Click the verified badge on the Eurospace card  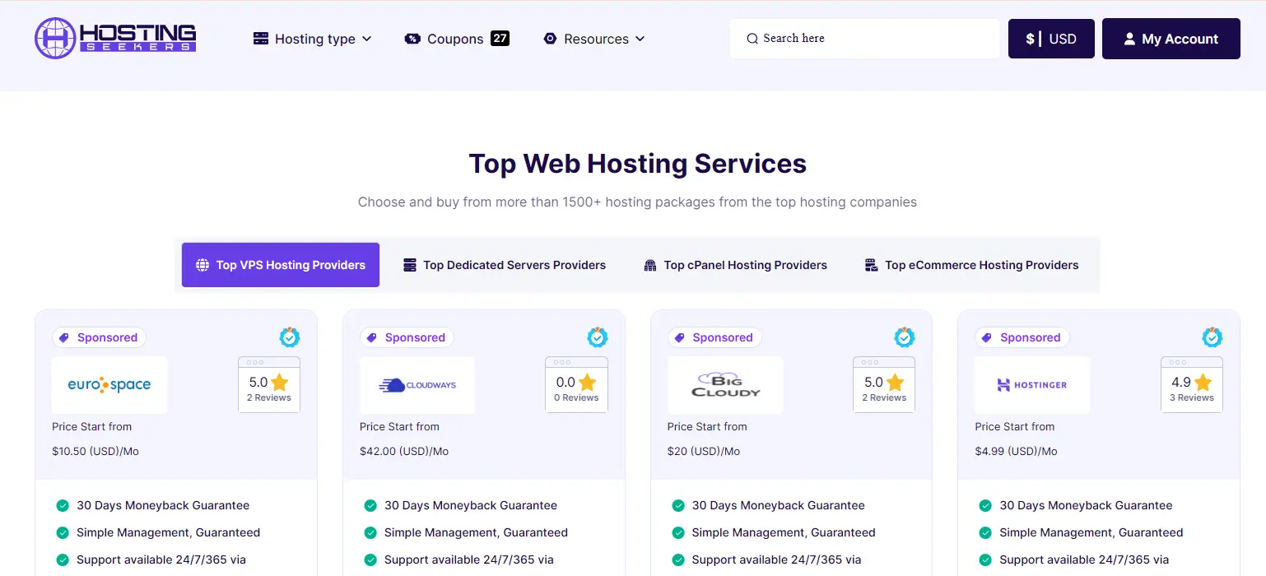[x=290, y=337]
